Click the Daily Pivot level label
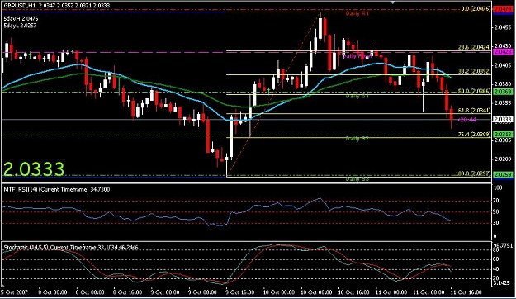This screenshot has height=299, width=516. pyautogui.click(x=357, y=56)
